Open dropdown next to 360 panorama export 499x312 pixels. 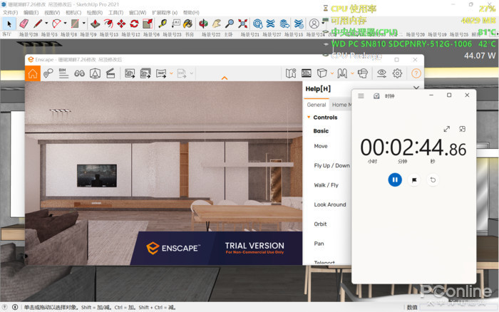click(x=172, y=73)
